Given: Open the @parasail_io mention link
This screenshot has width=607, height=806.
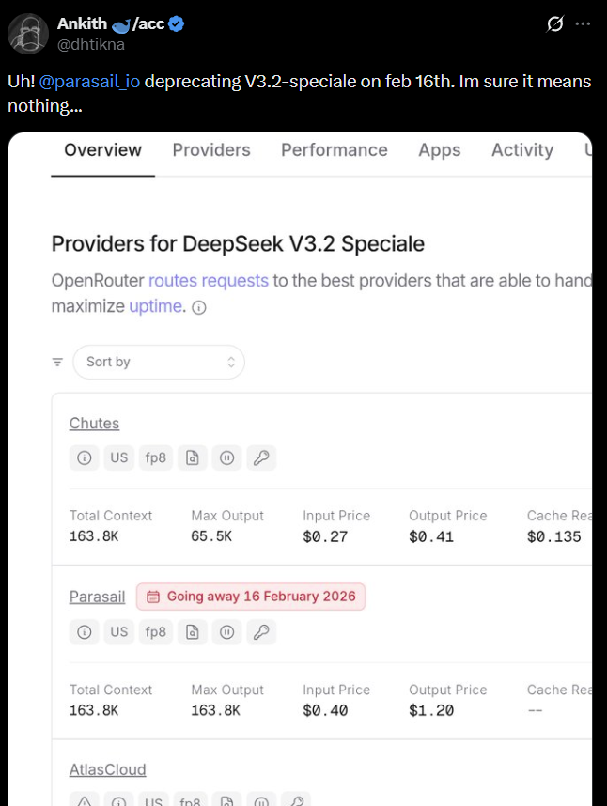Looking at the screenshot, I should (x=90, y=81).
